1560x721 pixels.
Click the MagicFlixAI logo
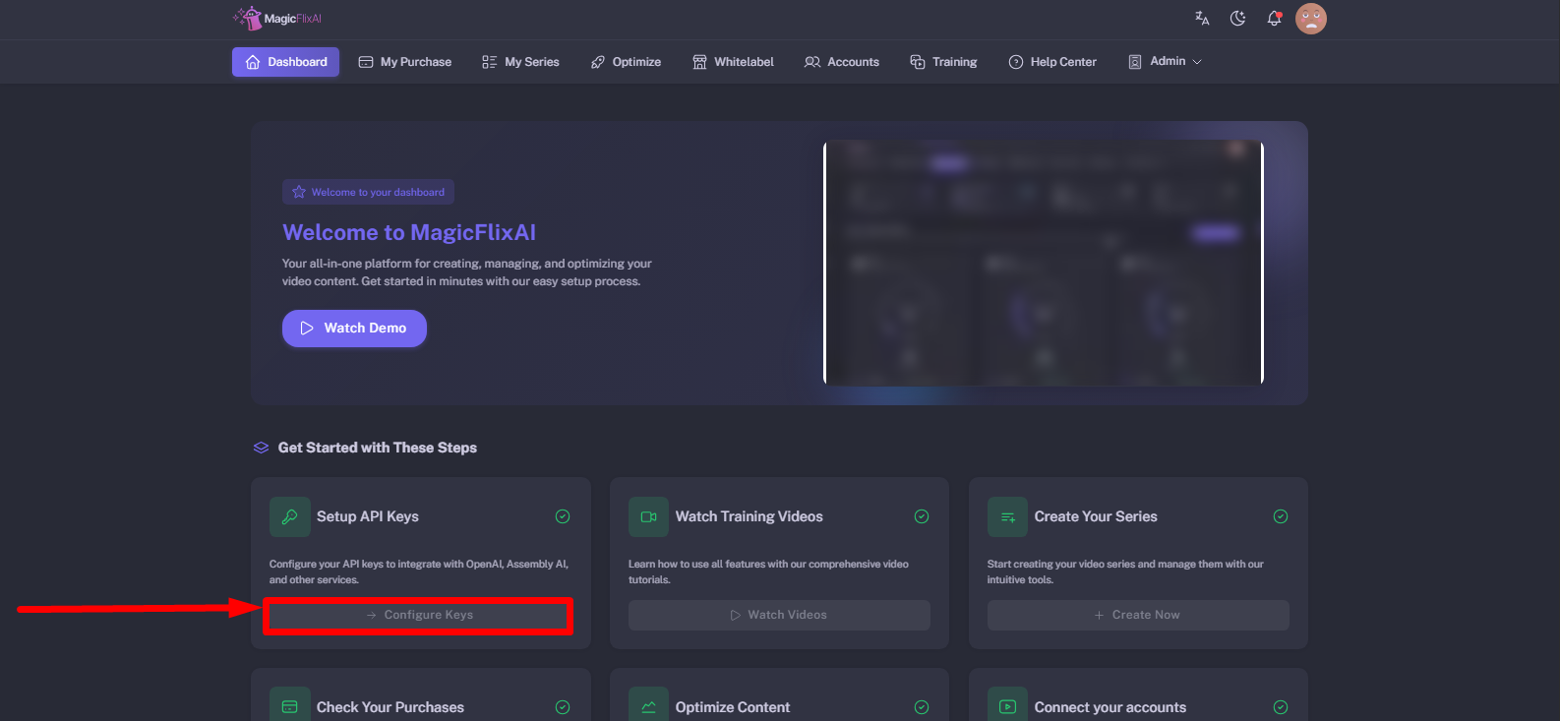(x=277, y=18)
